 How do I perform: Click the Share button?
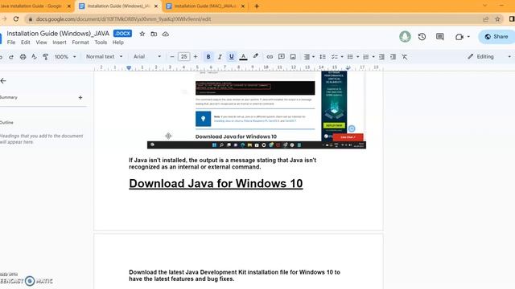click(x=496, y=37)
